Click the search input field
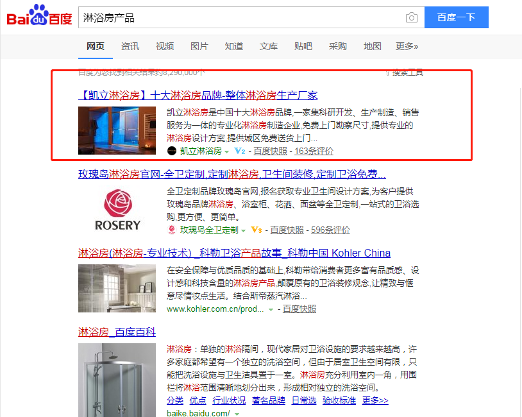 point(240,17)
